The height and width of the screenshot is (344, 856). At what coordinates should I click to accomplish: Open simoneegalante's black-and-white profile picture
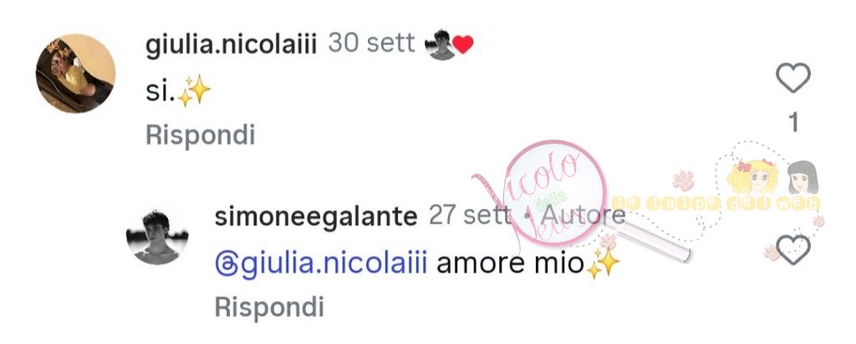pyautogui.click(x=157, y=237)
